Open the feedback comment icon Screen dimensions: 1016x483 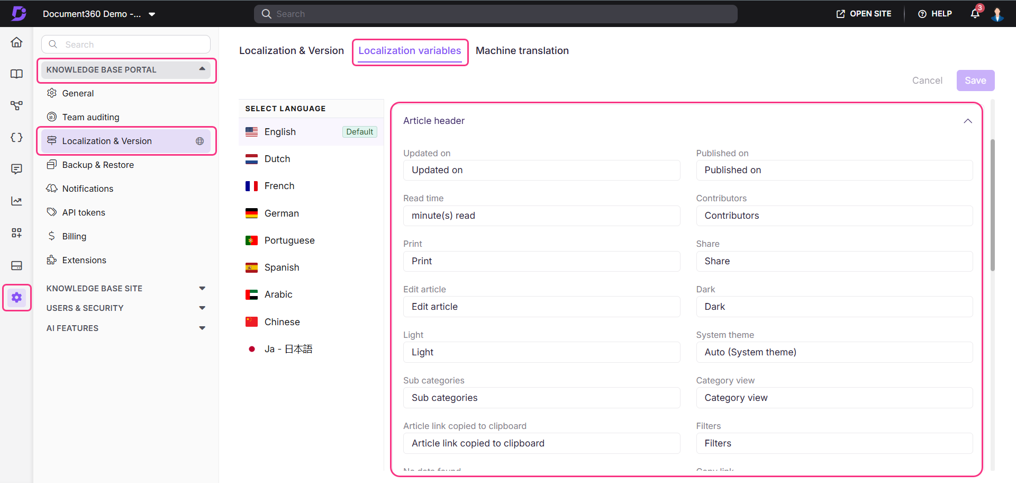16,169
